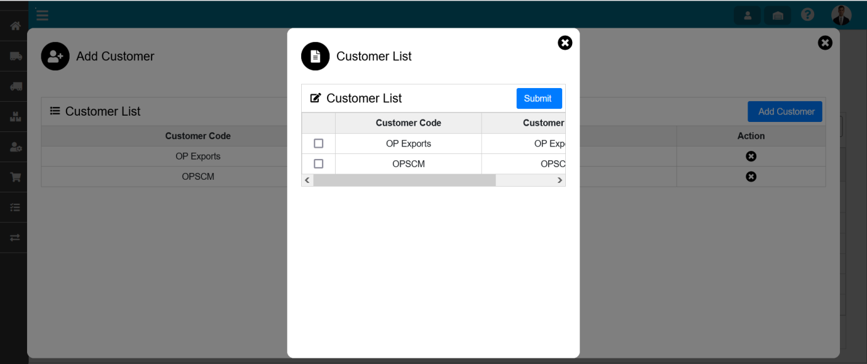The height and width of the screenshot is (364, 867).
Task: Open the warehouse icon in top bar
Action: click(x=778, y=16)
